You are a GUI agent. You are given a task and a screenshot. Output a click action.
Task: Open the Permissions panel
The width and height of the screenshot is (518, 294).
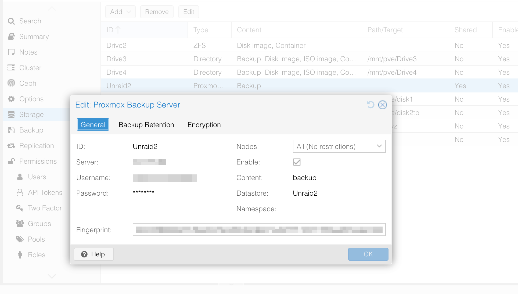click(x=38, y=161)
